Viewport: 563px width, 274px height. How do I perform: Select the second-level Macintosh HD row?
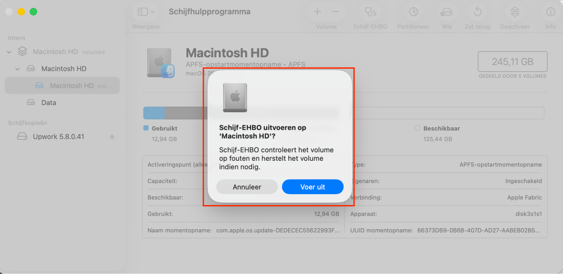click(62, 69)
